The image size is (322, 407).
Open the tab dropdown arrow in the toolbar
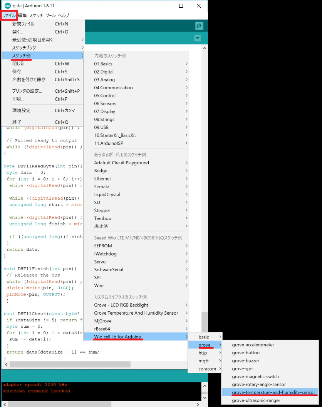coord(198,38)
